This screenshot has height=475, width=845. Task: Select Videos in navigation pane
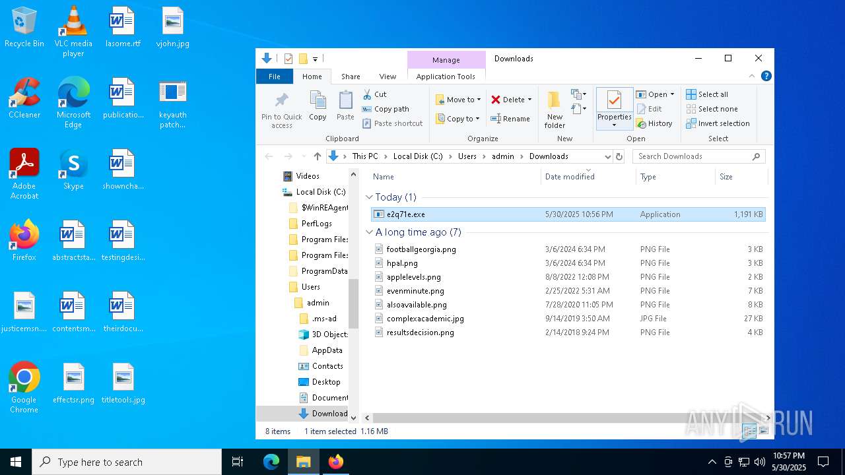[x=308, y=176]
